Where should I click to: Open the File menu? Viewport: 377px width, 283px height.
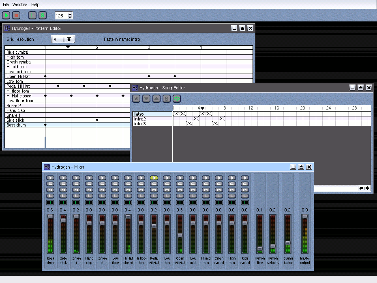pos(6,4)
